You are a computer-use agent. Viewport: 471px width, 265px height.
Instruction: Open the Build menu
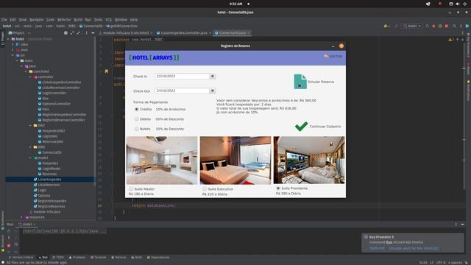coord(78,20)
